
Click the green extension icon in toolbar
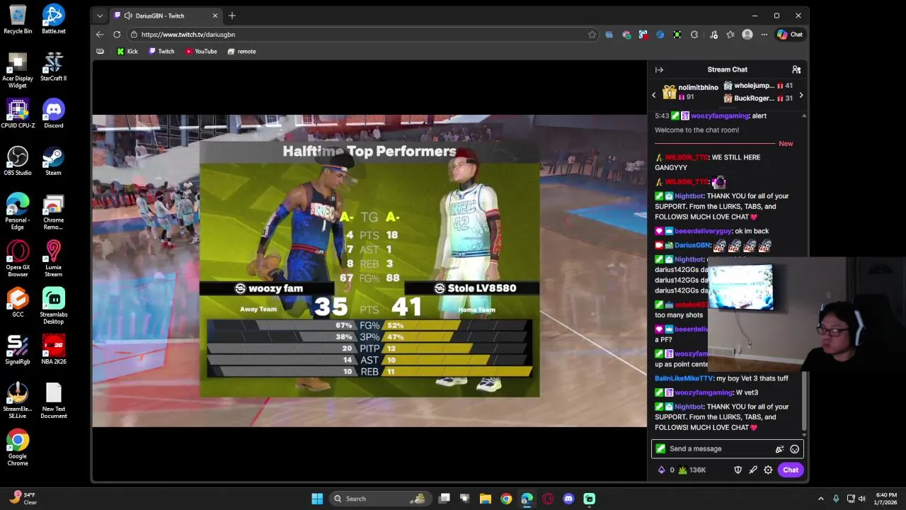677,34
